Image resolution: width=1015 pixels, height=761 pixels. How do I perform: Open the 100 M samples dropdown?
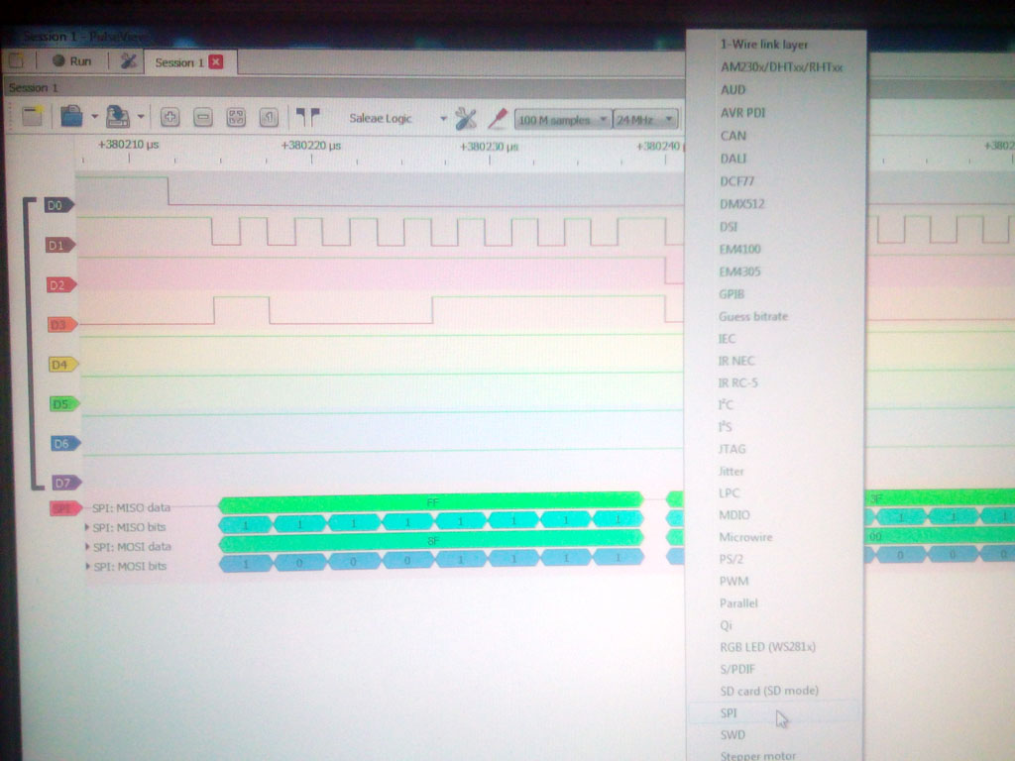click(562, 120)
